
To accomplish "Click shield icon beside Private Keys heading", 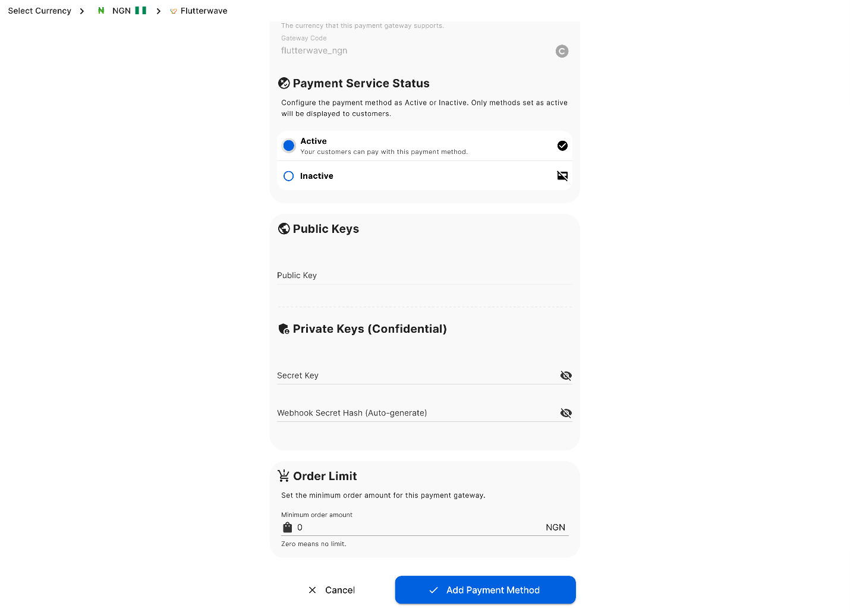I will 284,329.
